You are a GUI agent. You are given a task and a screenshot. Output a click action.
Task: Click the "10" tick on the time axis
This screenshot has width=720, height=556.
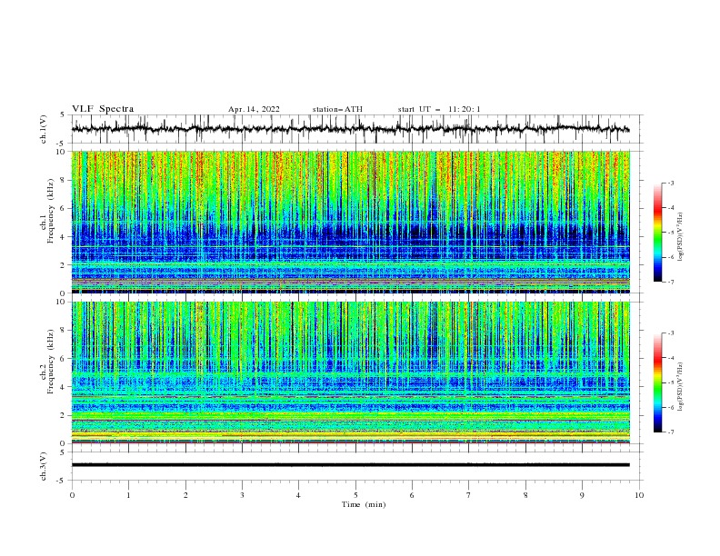tap(639, 495)
